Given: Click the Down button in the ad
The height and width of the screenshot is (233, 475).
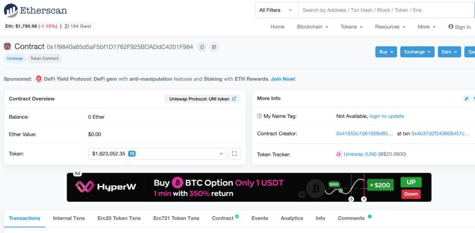Looking at the screenshot, I should [411, 194].
